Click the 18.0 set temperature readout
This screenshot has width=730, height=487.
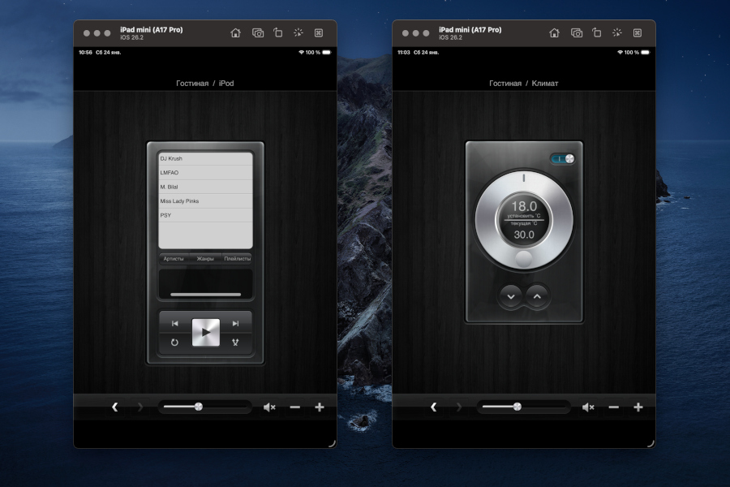click(524, 206)
